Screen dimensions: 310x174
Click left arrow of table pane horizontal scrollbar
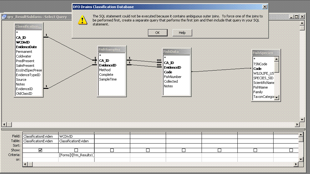tap(4, 125)
